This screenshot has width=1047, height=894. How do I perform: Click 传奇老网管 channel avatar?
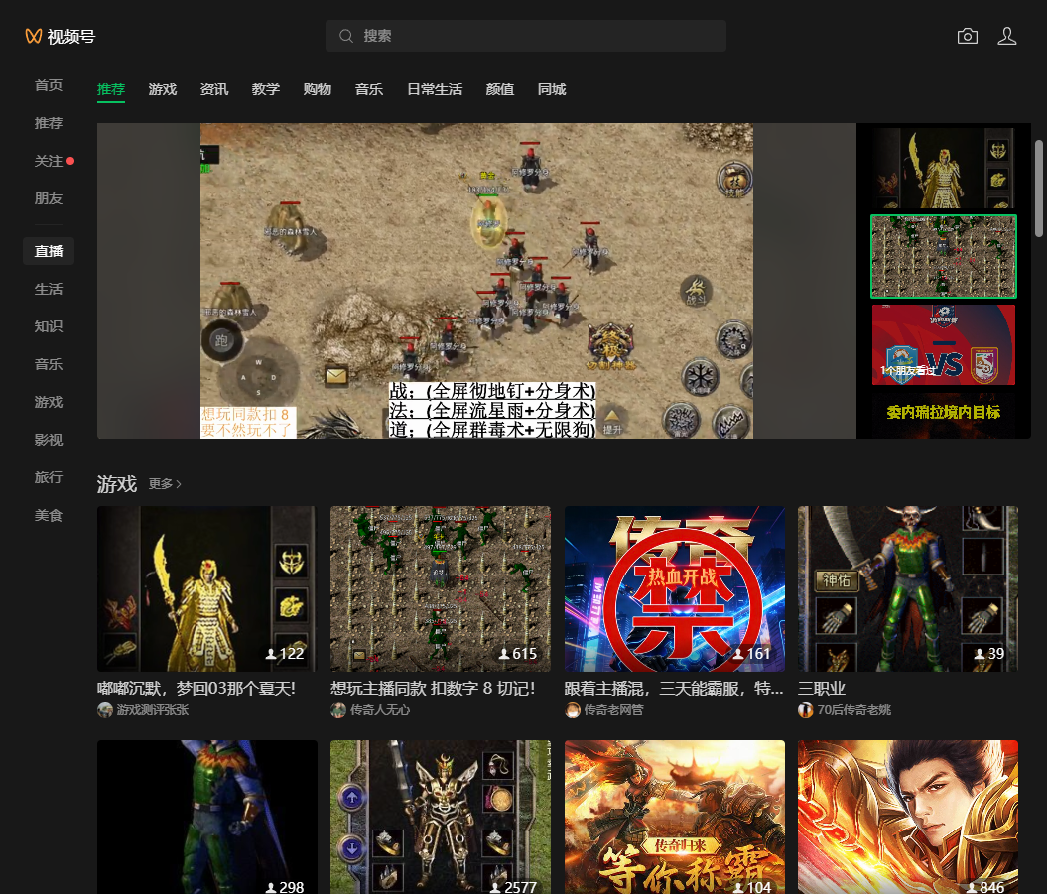573,710
